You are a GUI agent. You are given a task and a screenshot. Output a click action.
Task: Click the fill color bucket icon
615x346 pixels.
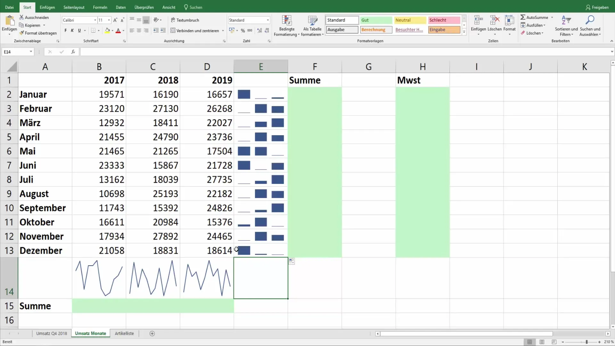click(x=107, y=30)
